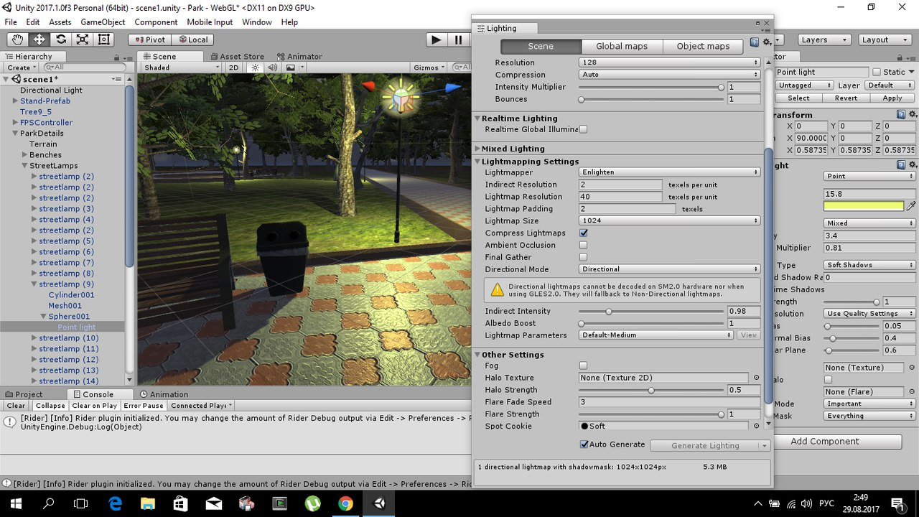
Task: Start Play mode with the play button
Action: pyautogui.click(x=436, y=39)
